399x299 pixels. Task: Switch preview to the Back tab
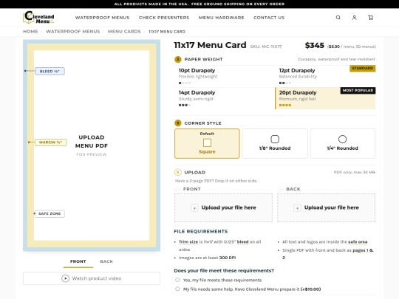tap(106, 261)
